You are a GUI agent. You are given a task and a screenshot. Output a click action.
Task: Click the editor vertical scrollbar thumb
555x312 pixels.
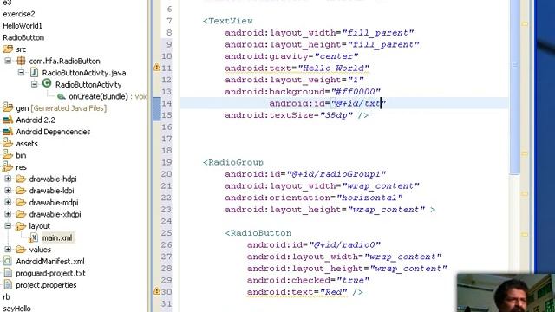514,87
